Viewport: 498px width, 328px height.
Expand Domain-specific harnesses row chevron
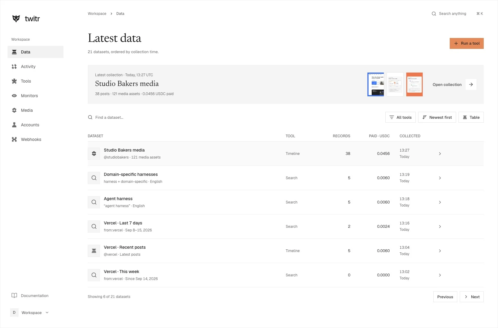point(440,178)
